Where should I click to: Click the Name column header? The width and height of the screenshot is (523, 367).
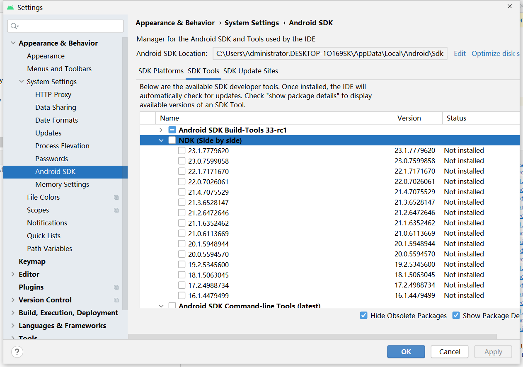click(x=274, y=118)
